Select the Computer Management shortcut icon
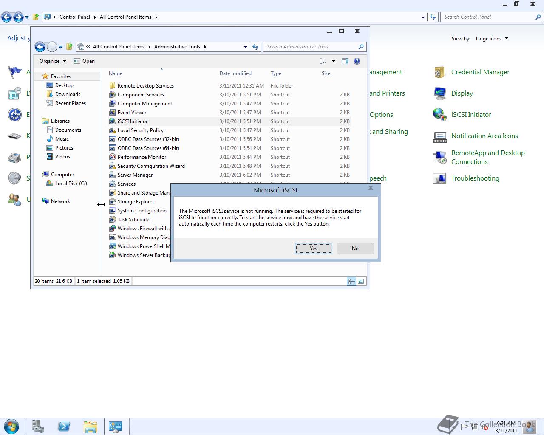 [112, 104]
